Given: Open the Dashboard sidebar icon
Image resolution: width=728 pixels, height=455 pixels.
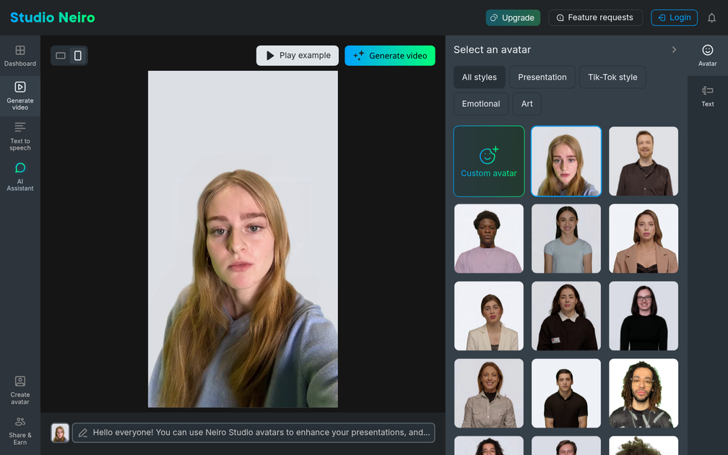Looking at the screenshot, I should (x=20, y=56).
